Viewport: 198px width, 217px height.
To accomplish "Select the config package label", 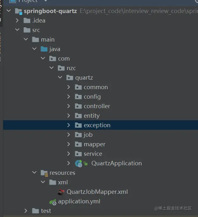I will (92, 97).
